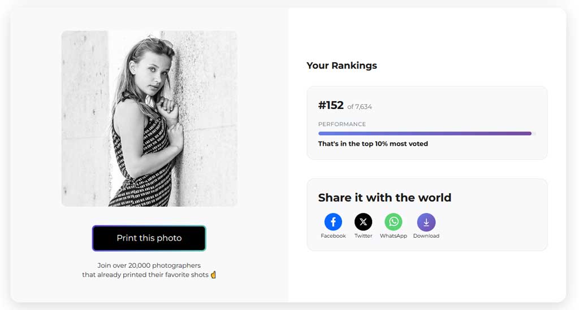Image resolution: width=579 pixels, height=310 pixels.
Task: Click the Print this photo button
Action: pyautogui.click(x=149, y=238)
